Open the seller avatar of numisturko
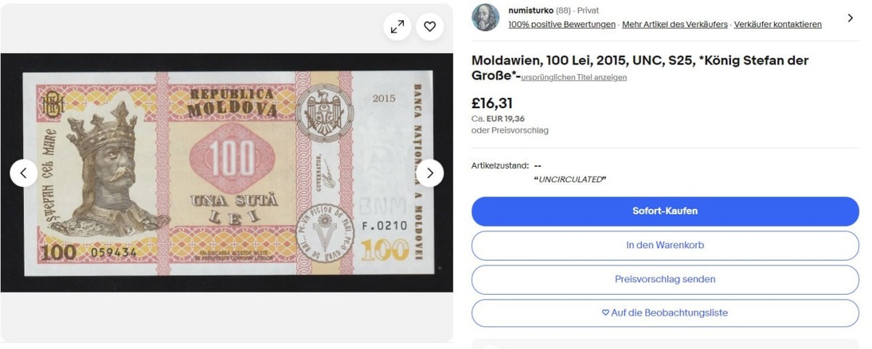This screenshot has width=872, height=349. click(x=485, y=17)
